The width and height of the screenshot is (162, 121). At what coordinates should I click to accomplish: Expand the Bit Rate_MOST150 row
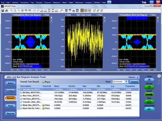(21, 92)
